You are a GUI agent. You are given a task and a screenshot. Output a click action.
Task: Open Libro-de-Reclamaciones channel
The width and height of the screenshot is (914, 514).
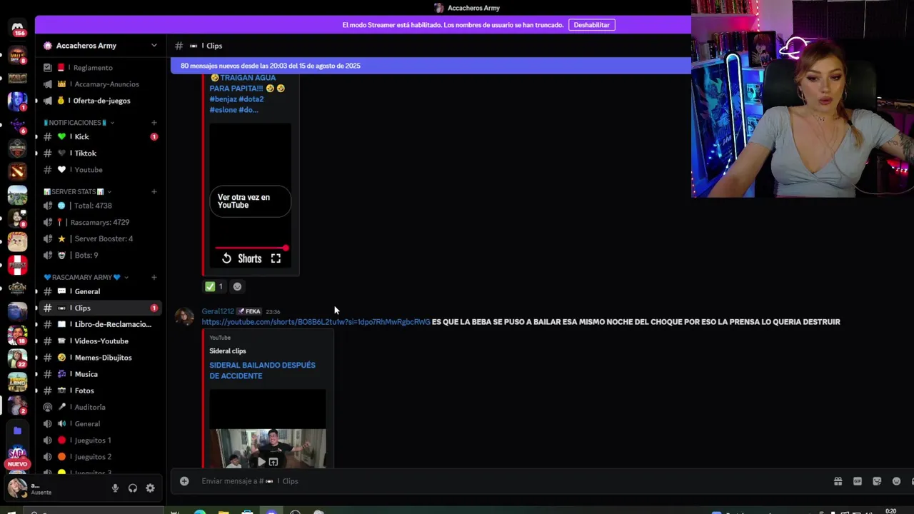click(x=101, y=324)
